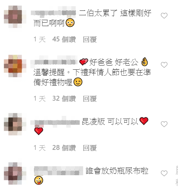Open the second commenter's avatar

click(x=15, y=66)
